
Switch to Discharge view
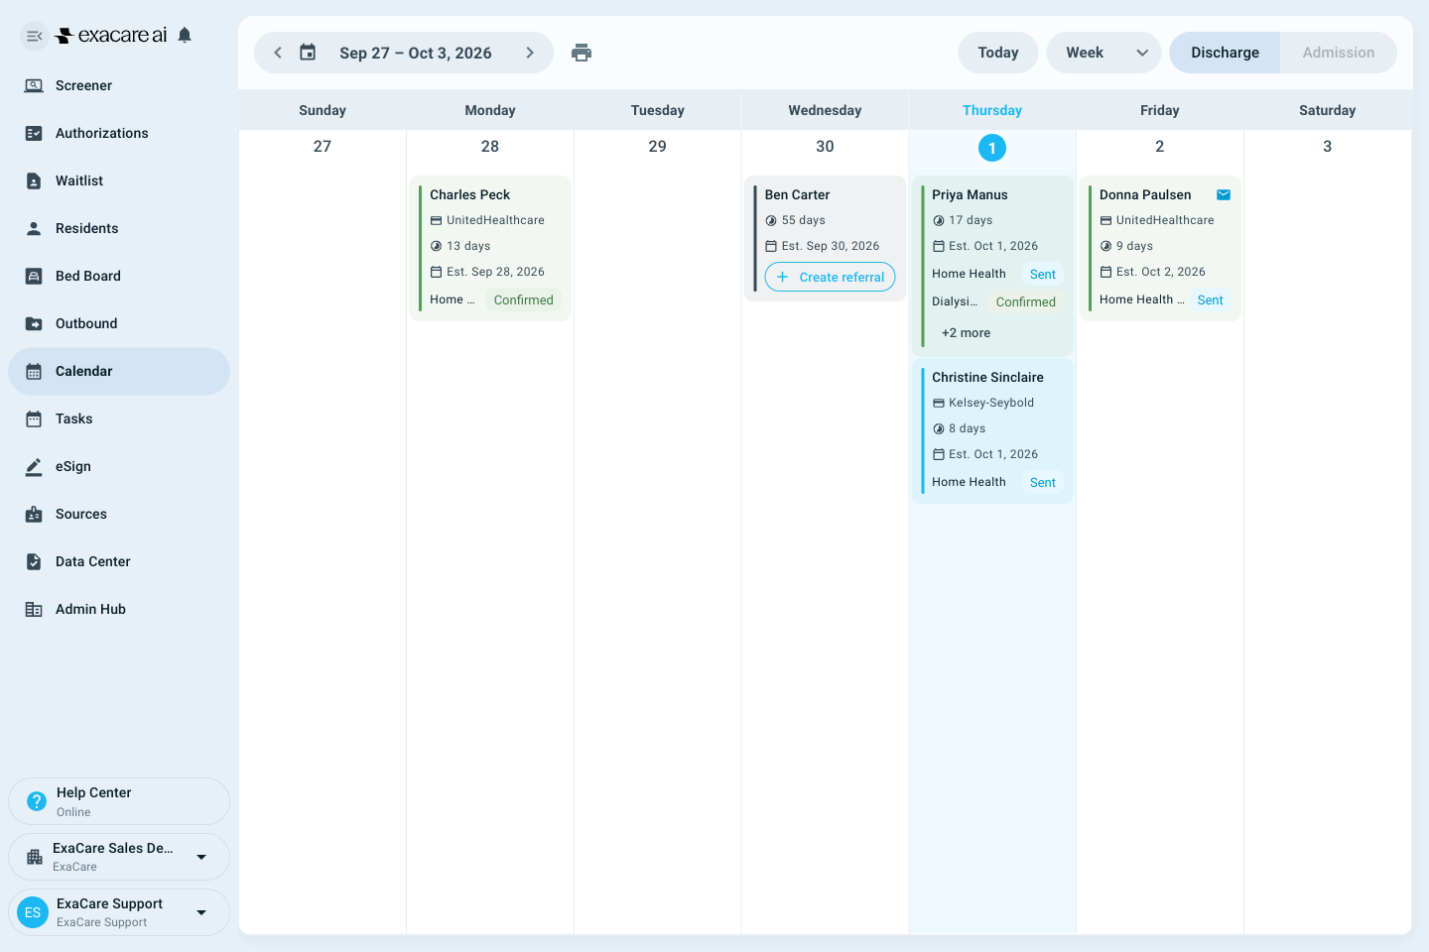[1225, 53]
